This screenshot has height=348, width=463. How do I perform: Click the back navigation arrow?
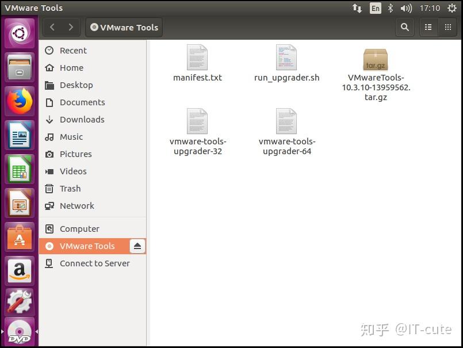pos(52,27)
